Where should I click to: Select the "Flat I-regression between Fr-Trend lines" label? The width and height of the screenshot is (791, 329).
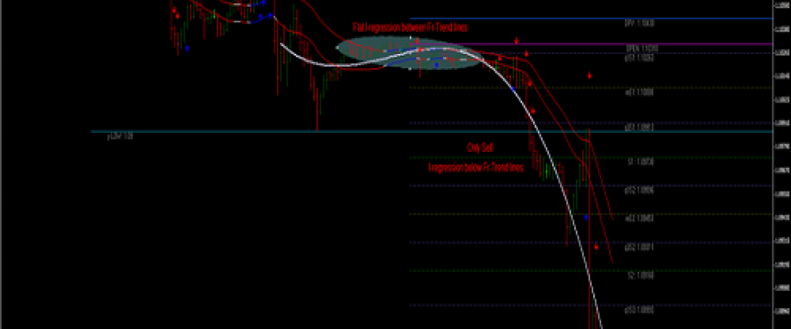click(410, 27)
